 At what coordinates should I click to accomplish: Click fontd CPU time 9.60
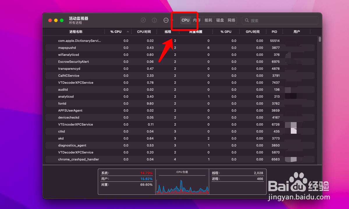pyautogui.click(x=150, y=103)
